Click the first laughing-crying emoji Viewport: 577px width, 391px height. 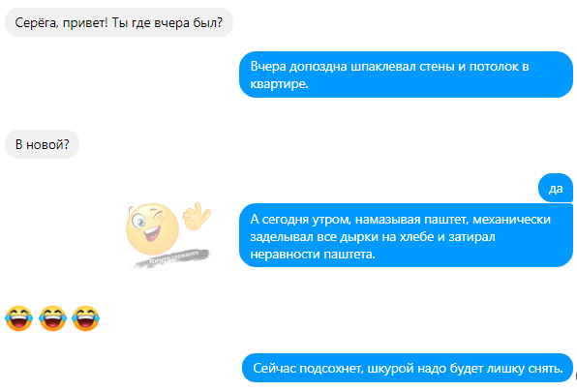pyautogui.click(x=18, y=318)
